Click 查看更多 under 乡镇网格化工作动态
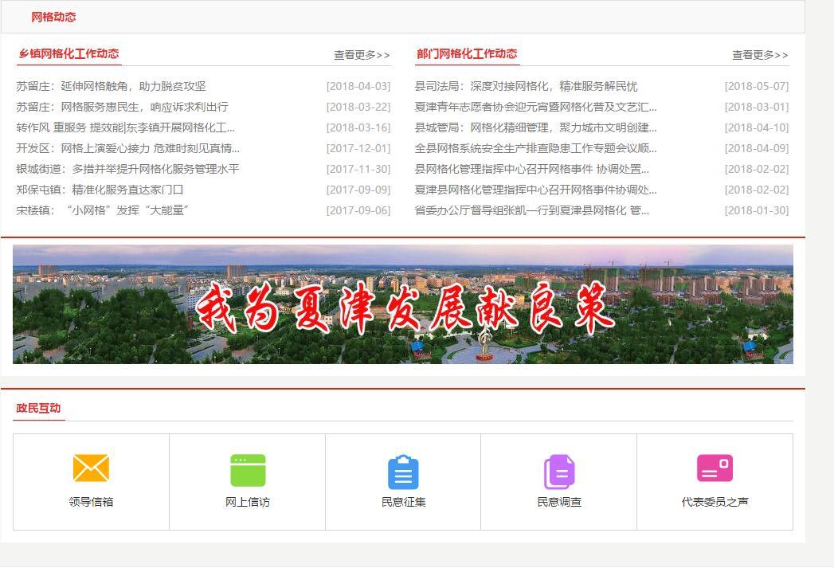The height and width of the screenshot is (572, 834). (362, 55)
